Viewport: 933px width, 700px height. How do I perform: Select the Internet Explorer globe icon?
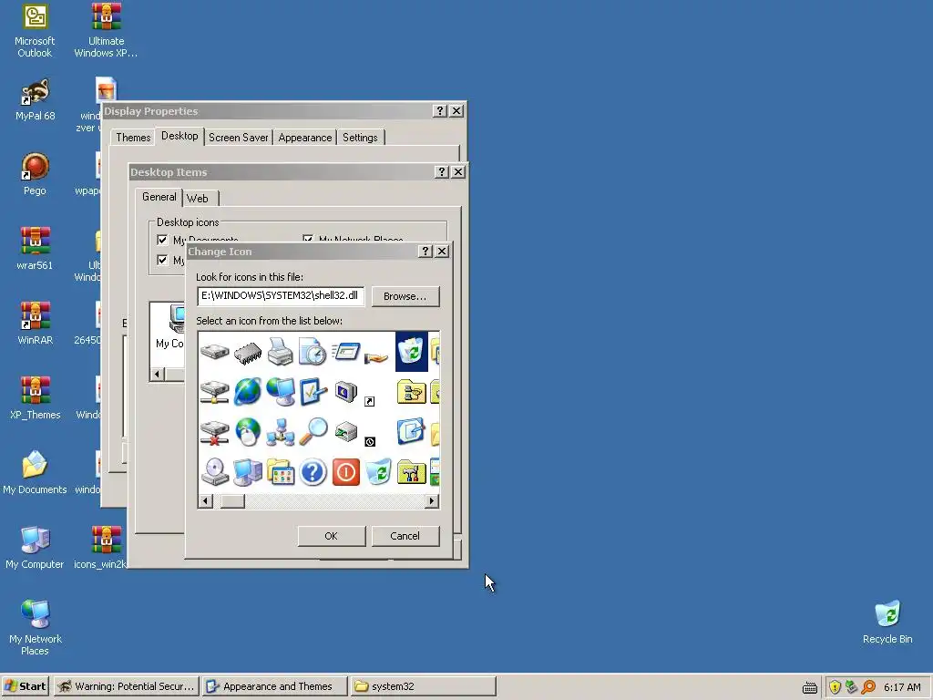[248, 392]
